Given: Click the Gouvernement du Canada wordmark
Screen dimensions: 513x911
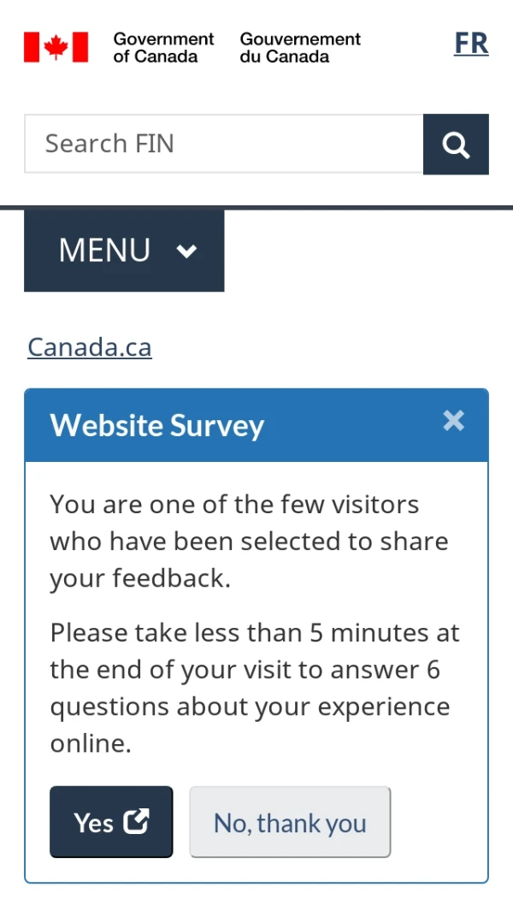Looking at the screenshot, I should click(300, 47).
